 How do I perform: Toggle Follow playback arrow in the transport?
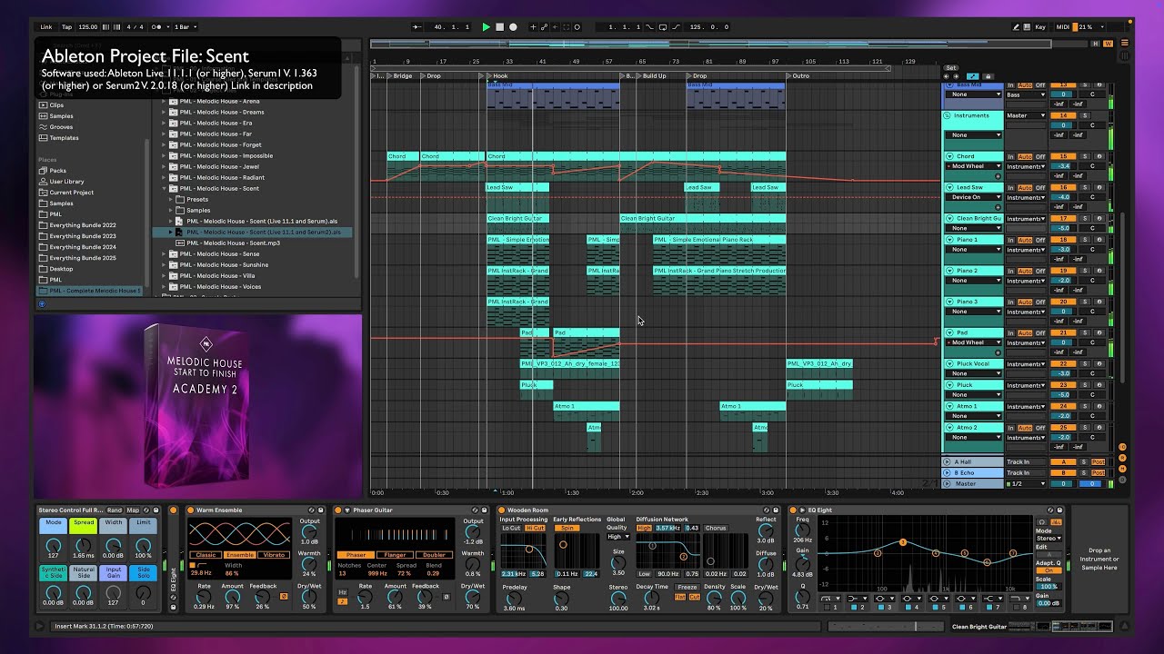click(x=416, y=27)
